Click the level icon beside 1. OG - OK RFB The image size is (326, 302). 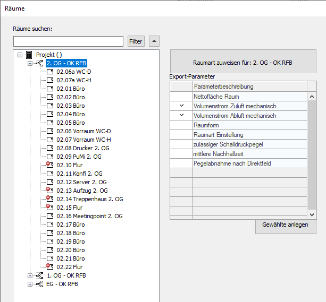coord(39,275)
